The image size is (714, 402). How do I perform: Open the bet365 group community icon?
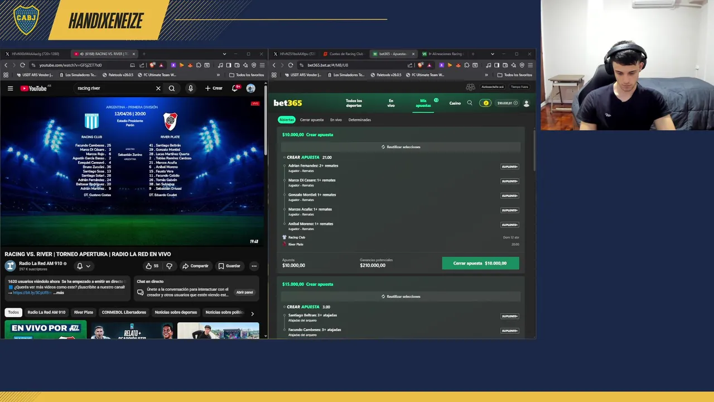(x=470, y=87)
